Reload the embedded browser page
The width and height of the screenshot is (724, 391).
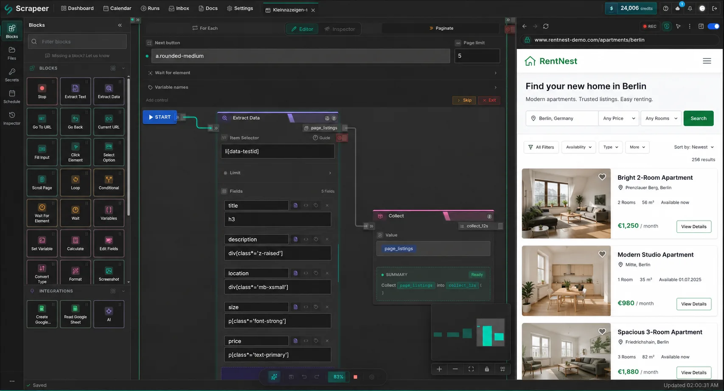(546, 26)
